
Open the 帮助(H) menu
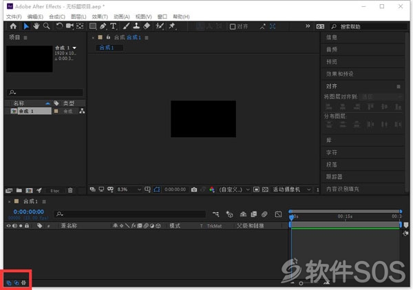point(181,17)
